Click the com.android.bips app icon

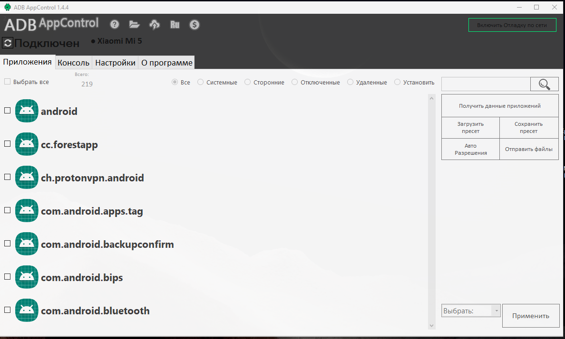[27, 277]
